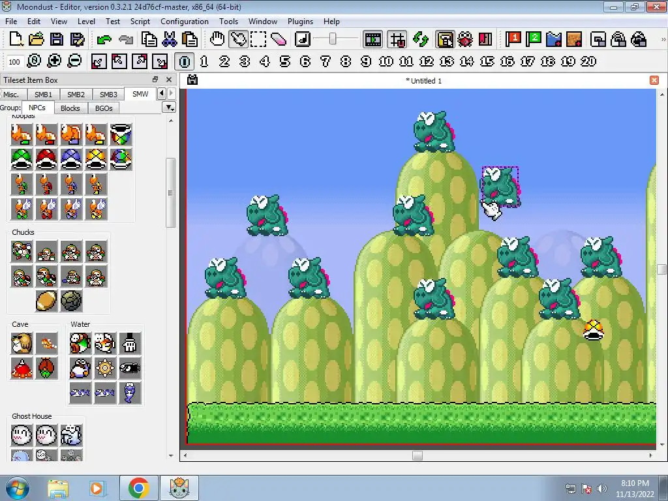This screenshot has height=501, width=668.
Task: Close the Tileset Item Box panel
Action: click(x=169, y=80)
